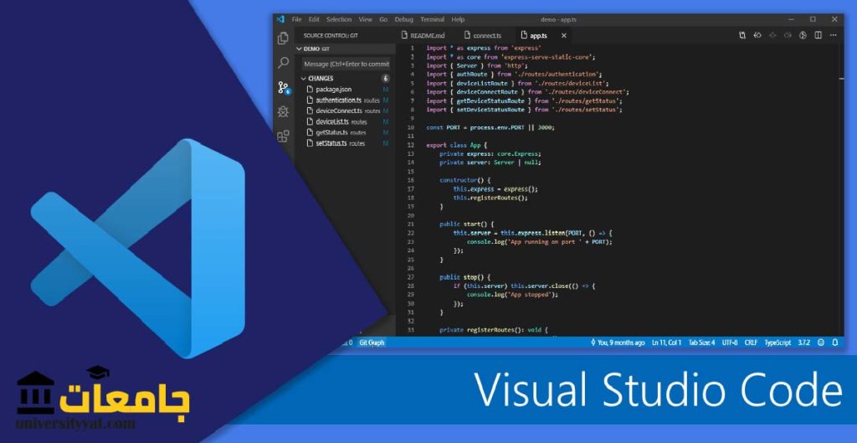Open the Debug menu
Screen dimensions: 857x443
tap(404, 19)
